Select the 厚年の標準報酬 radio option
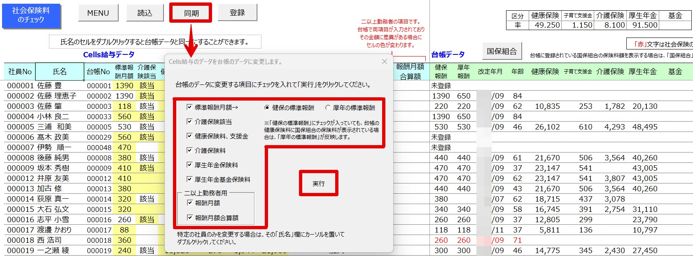Image resolution: width=693 pixels, height=256 pixels. 328,108
